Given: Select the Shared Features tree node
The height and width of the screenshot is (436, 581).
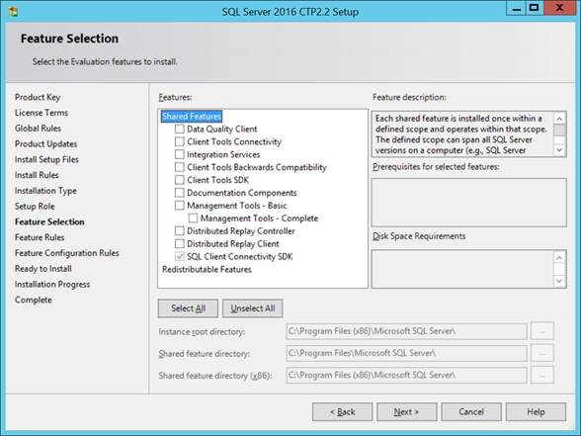Looking at the screenshot, I should [192, 117].
